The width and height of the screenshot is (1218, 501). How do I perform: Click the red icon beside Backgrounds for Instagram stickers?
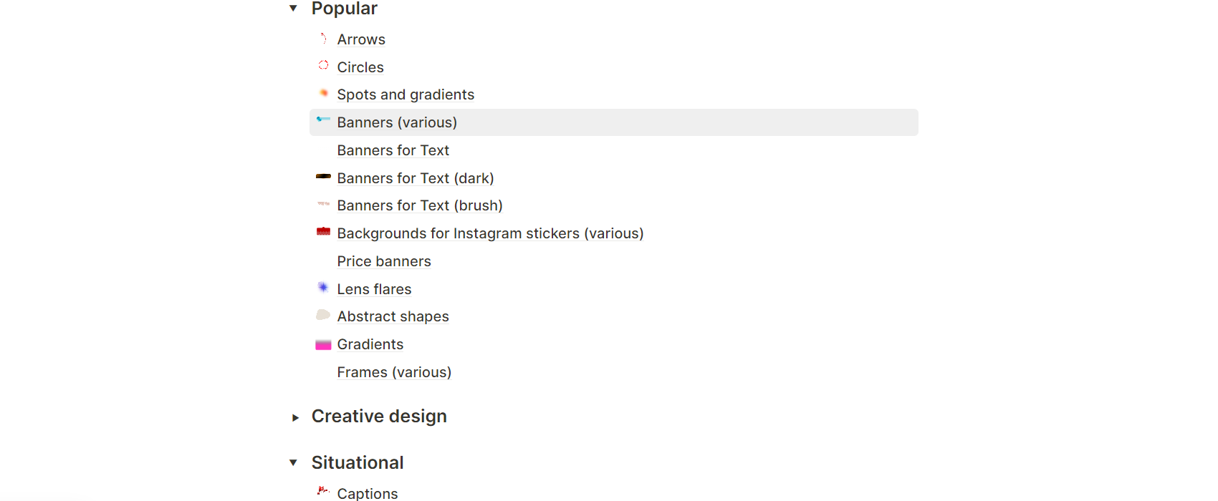pyautogui.click(x=323, y=232)
